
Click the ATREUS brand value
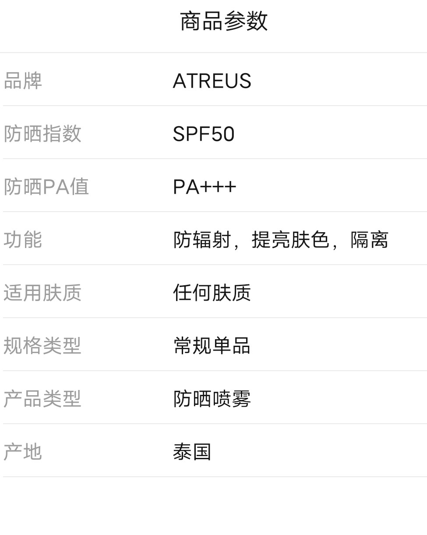(212, 81)
